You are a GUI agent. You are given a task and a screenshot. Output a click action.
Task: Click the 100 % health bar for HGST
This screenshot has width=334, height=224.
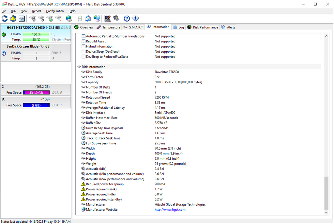pyautogui.click(x=36, y=34)
